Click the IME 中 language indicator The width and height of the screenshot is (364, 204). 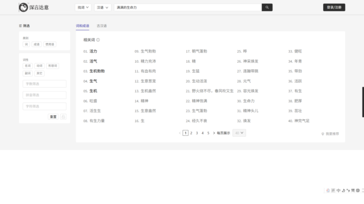pyautogui.click(x=338, y=190)
